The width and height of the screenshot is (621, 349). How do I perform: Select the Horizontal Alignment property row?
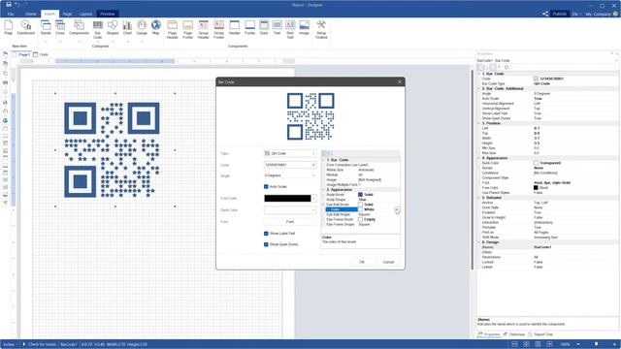coord(547,104)
